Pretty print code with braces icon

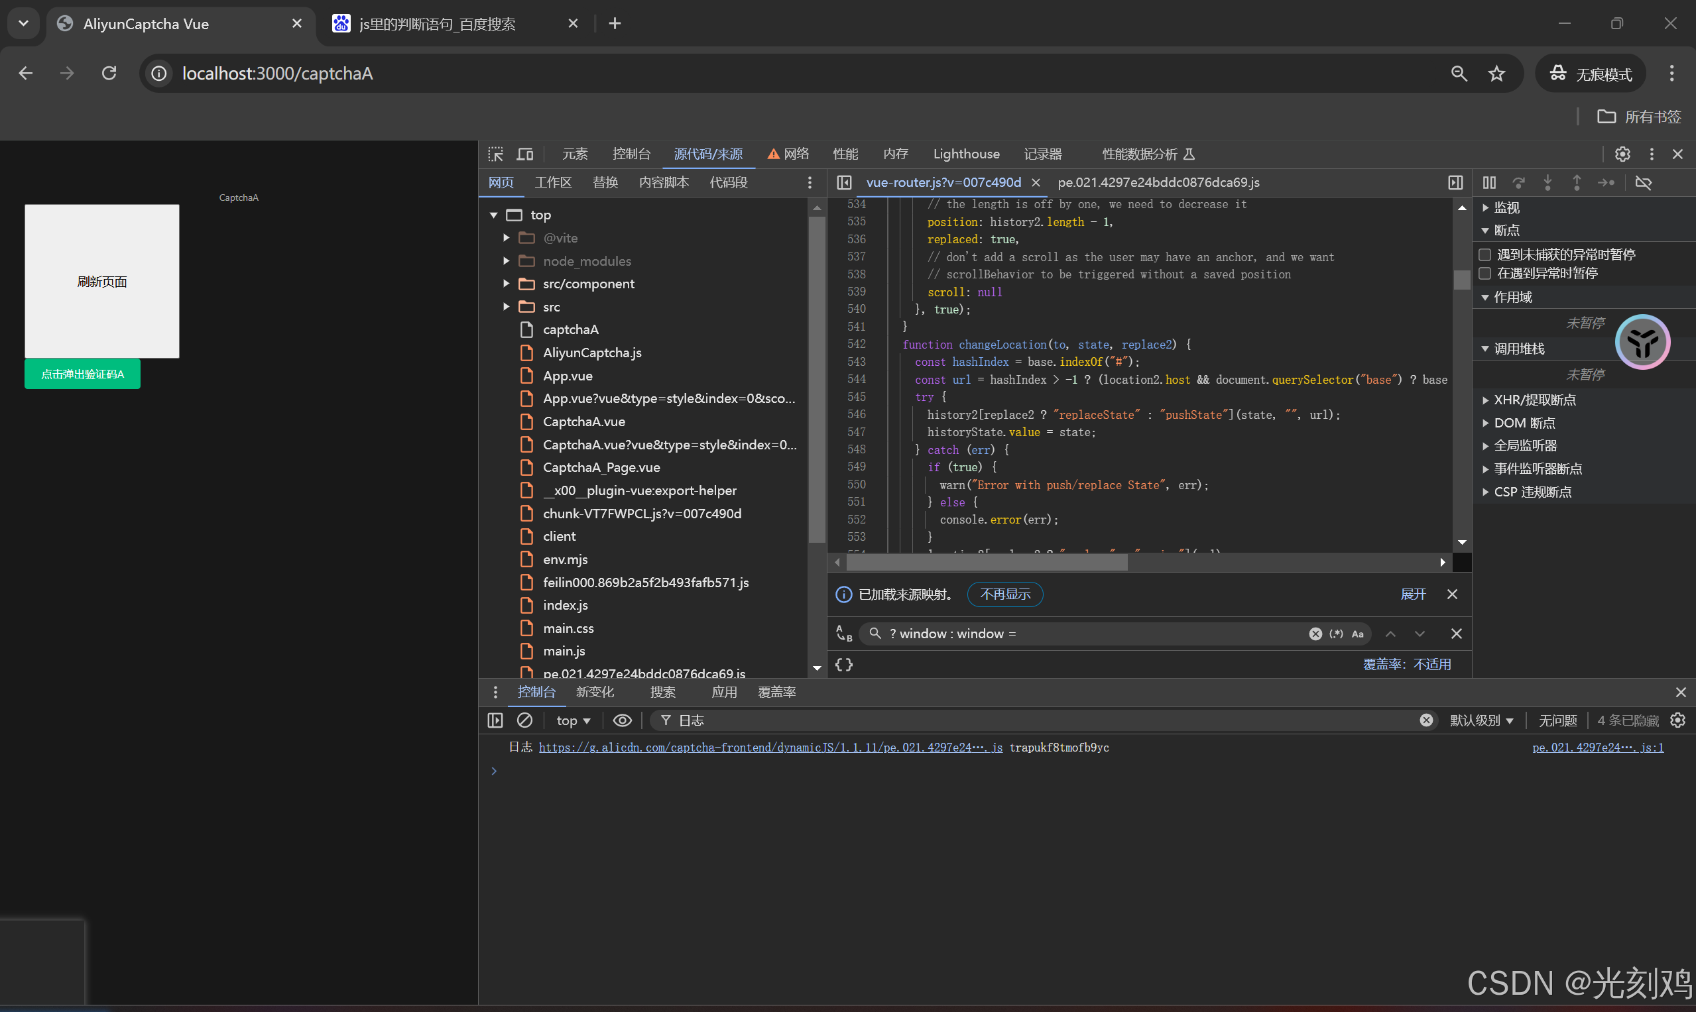844,664
